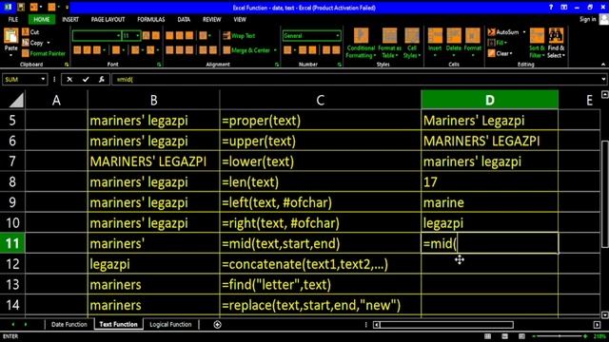Click the Percent Style icon
The height and width of the screenshot is (342, 609).
pyautogui.click(x=303, y=49)
